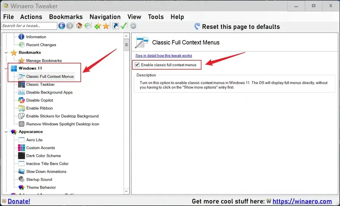This screenshot has height=206, width=340.
Task: Select the Theme Behavior label
Action: tap(41, 187)
